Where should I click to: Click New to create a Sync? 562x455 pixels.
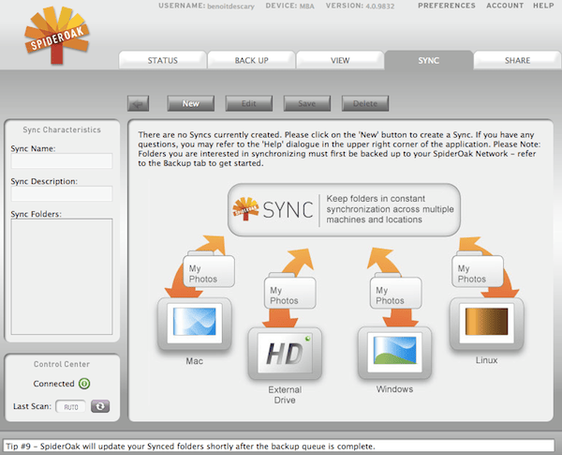click(191, 103)
